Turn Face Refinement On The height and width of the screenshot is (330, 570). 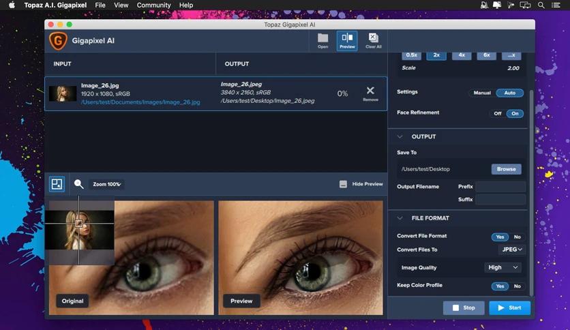click(x=515, y=114)
